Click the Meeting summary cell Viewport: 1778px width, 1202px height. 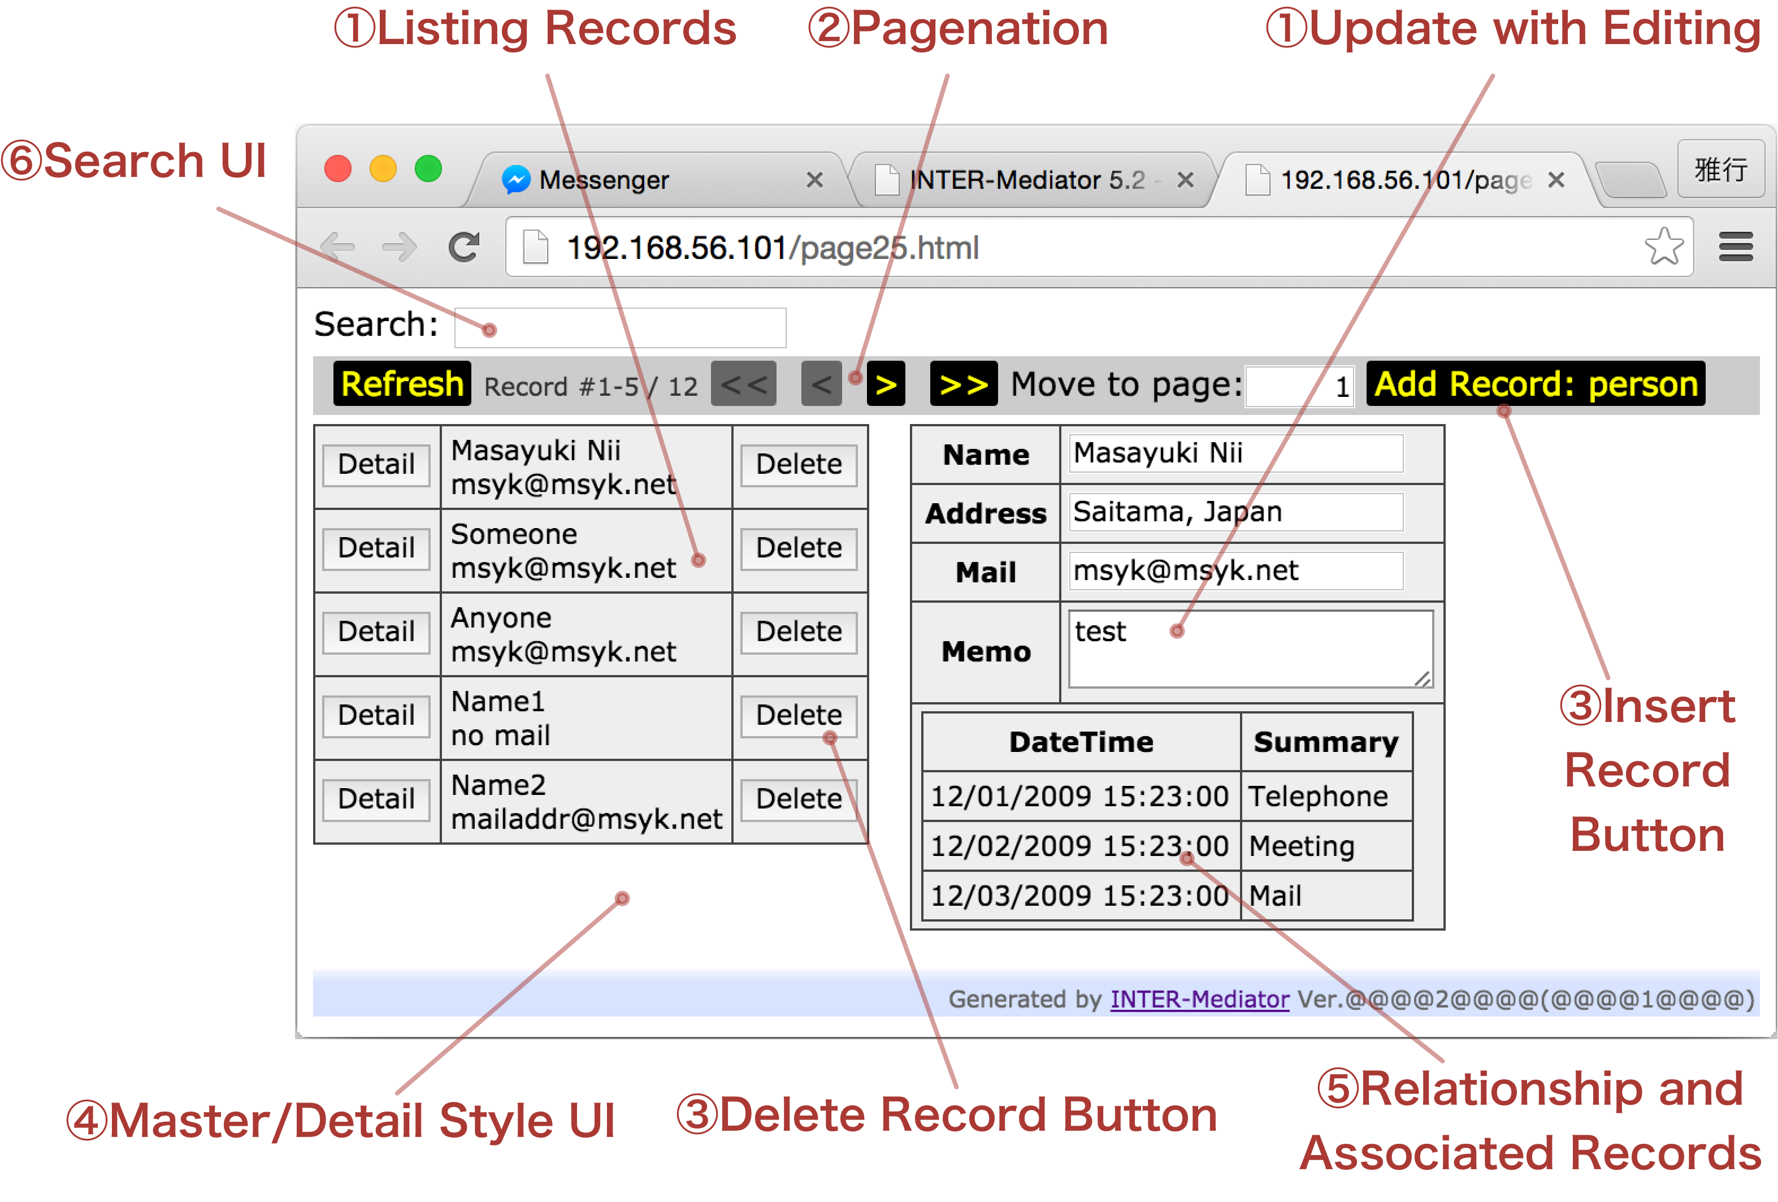click(x=1326, y=846)
